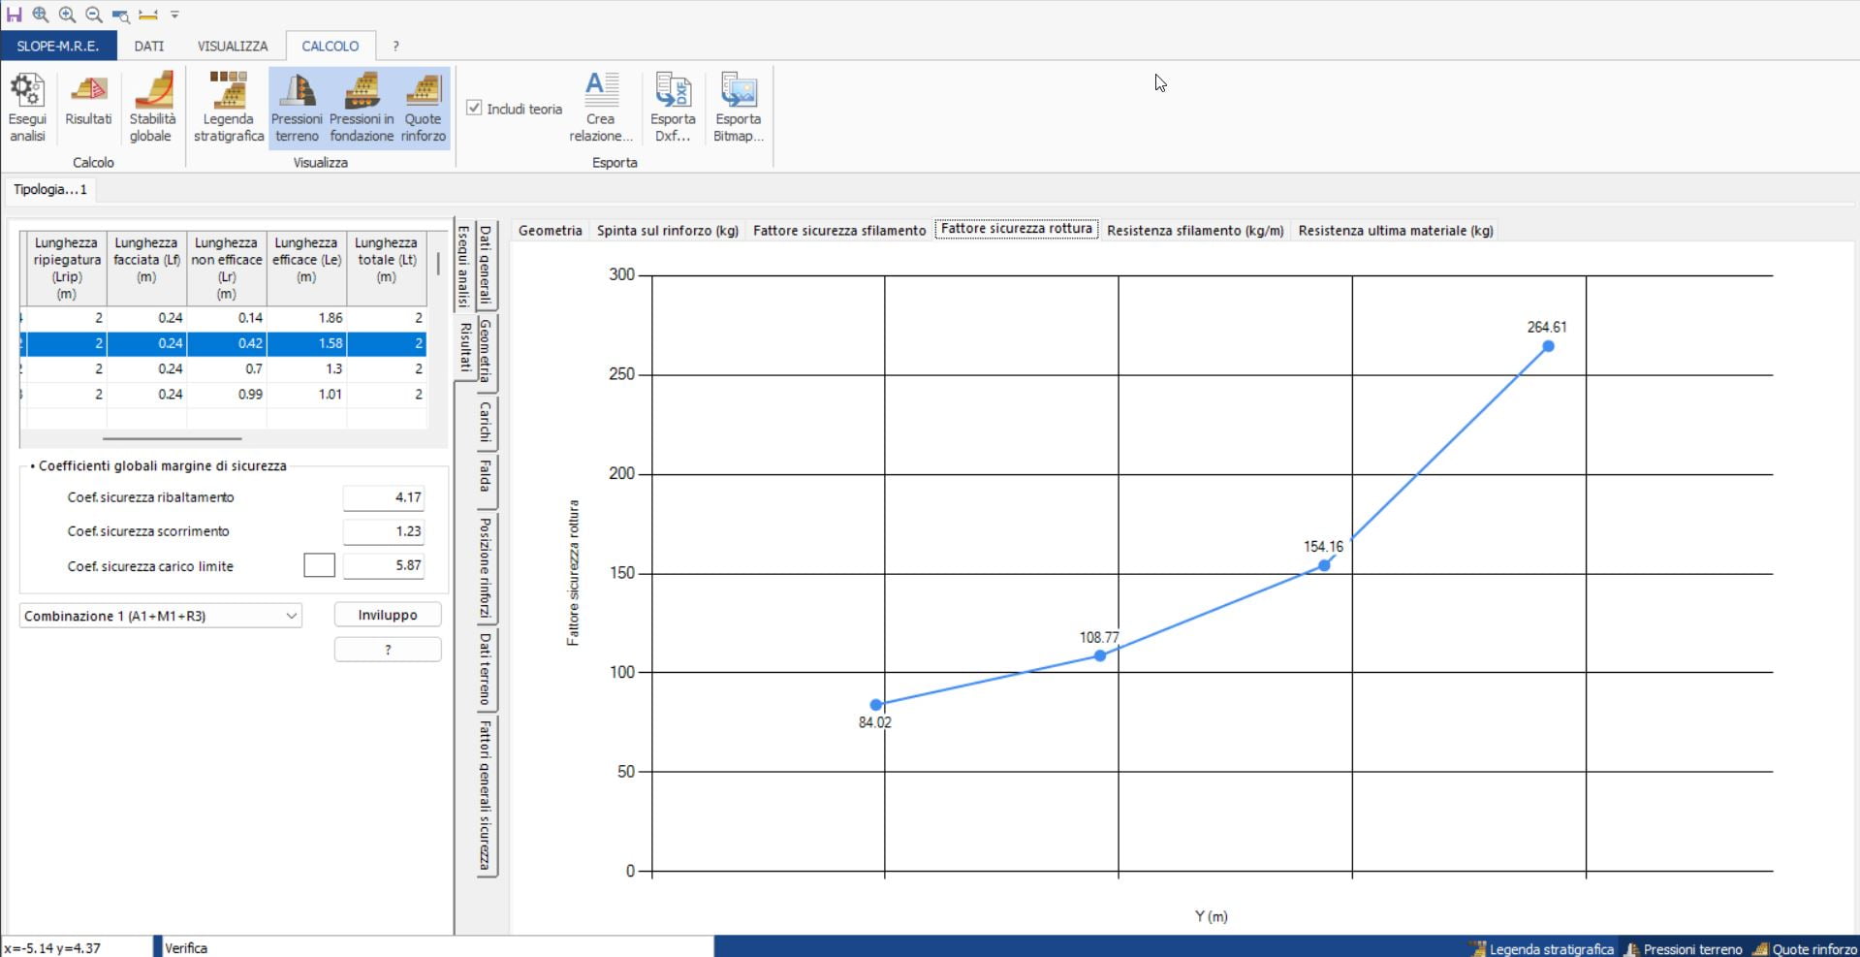The image size is (1860, 957).
Task: Export image with Esporta Bitmap icon
Action: click(739, 107)
